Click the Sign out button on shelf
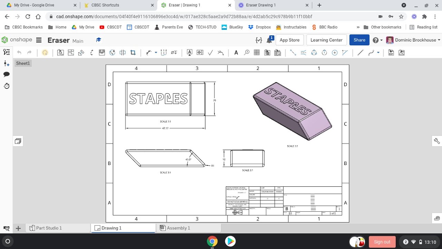The height and width of the screenshot is (249, 442). pos(382,242)
